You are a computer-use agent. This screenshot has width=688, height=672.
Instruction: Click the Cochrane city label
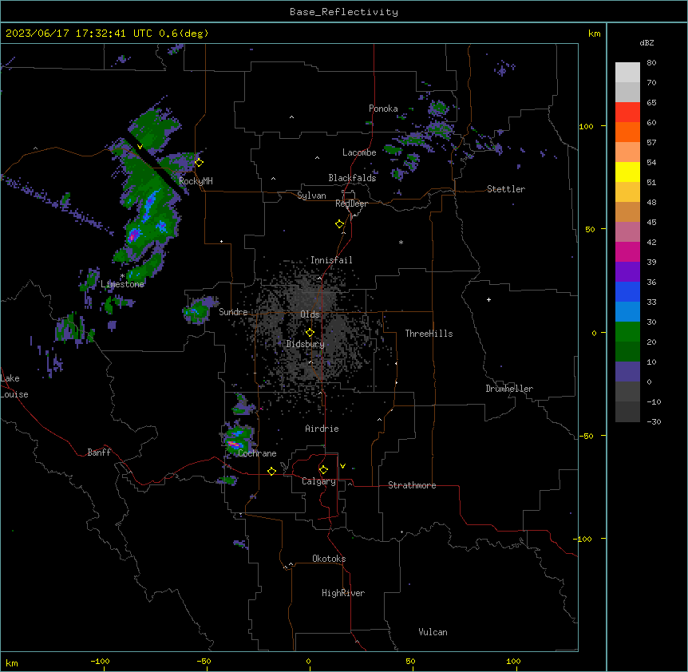click(257, 453)
